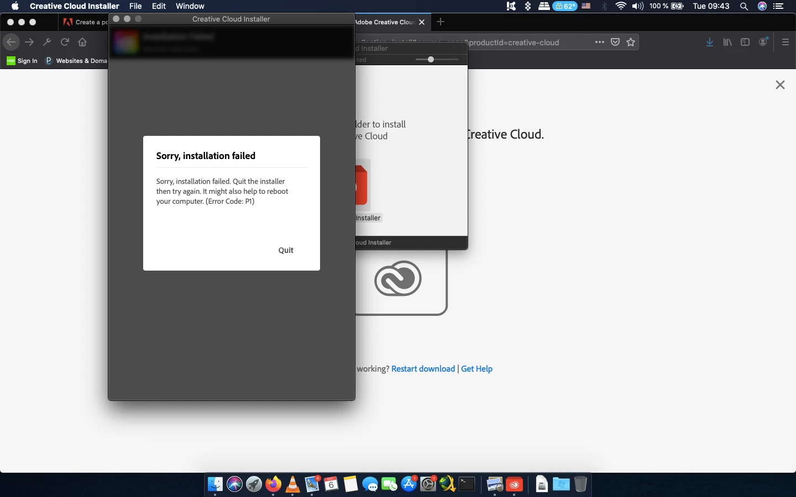Show Firefox downloads panel
Viewport: 796px width, 497px height.
click(710, 42)
